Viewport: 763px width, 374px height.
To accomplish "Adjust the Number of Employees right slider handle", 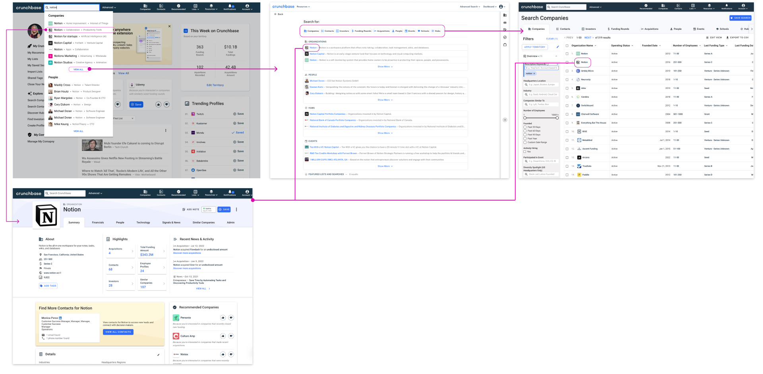I will [x=557, y=118].
